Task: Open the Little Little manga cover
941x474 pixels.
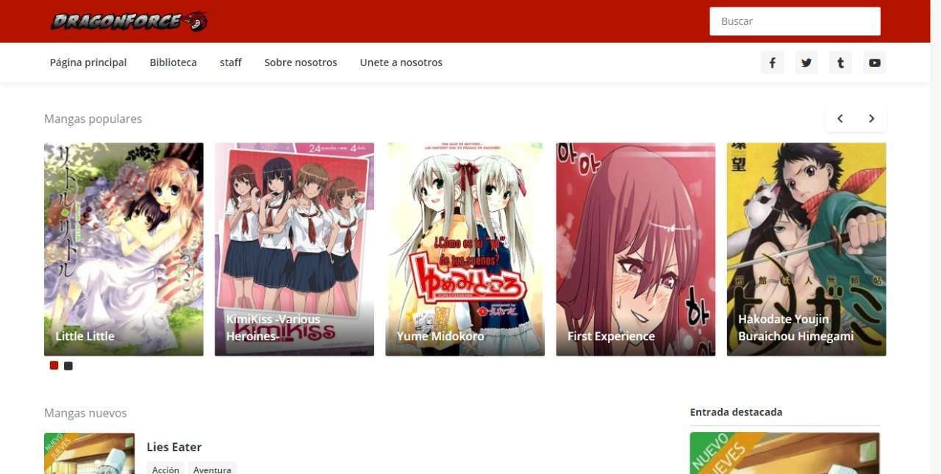Action: pos(124,248)
